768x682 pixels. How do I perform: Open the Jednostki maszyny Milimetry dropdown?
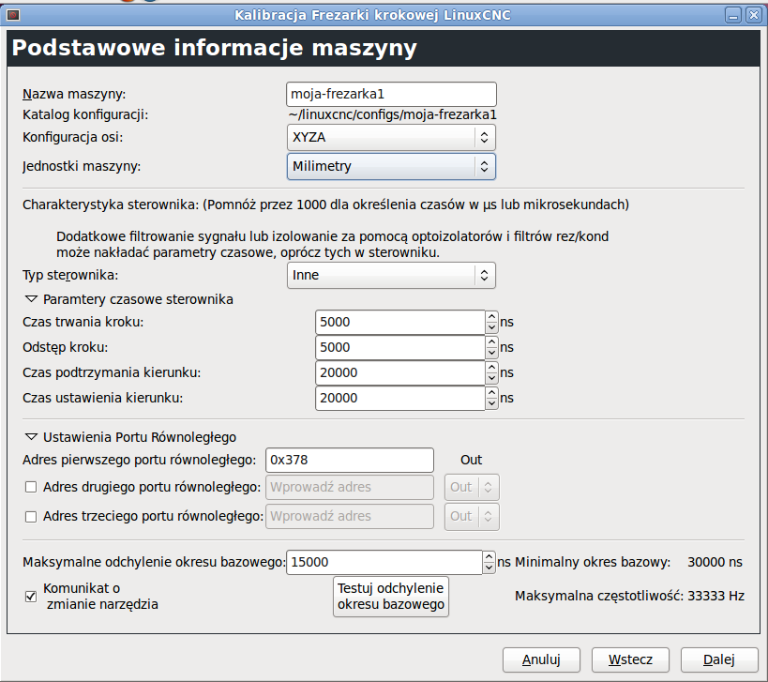click(x=391, y=166)
